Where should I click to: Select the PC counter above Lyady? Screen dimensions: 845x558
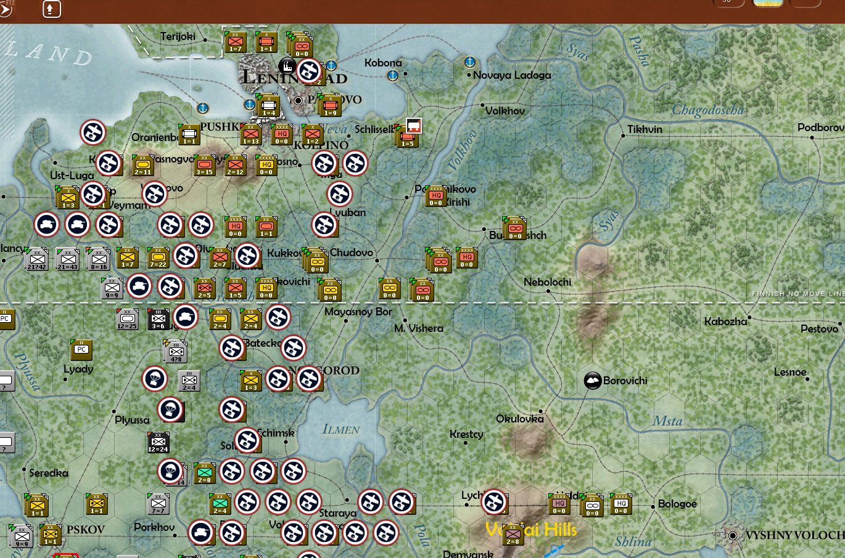81,350
